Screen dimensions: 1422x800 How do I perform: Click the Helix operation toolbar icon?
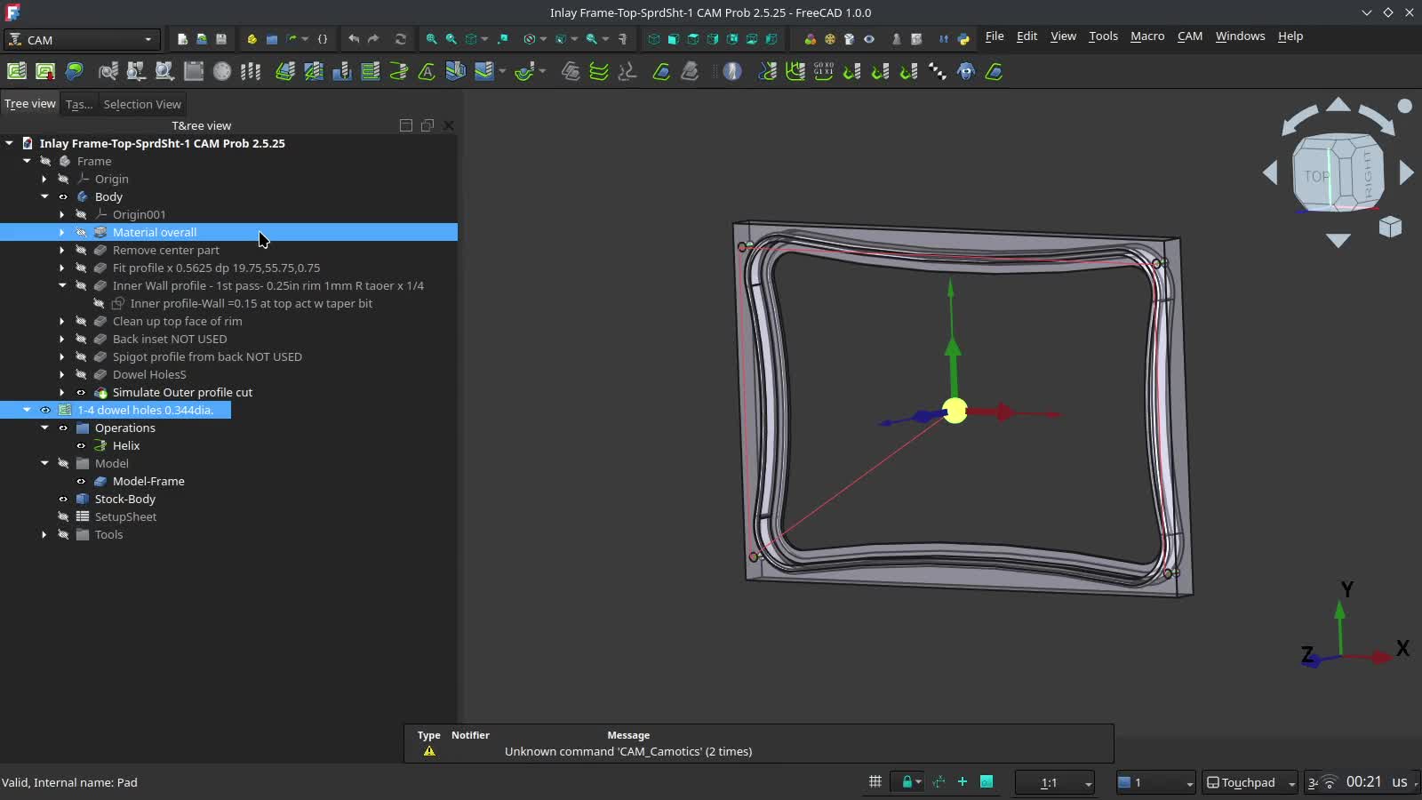[x=399, y=71]
